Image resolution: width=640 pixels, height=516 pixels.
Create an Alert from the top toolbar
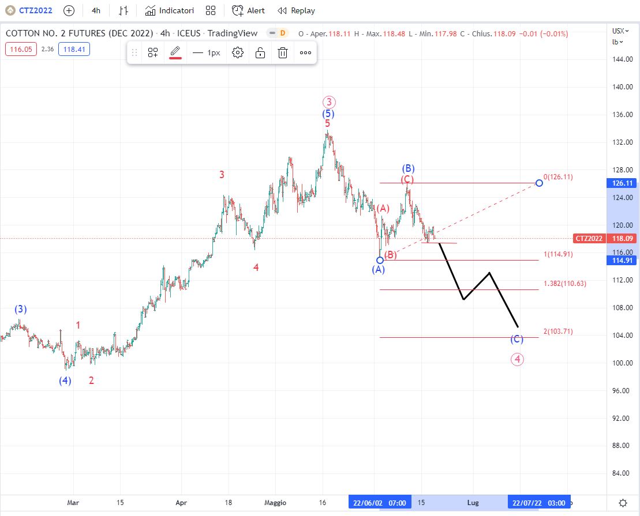pos(248,10)
